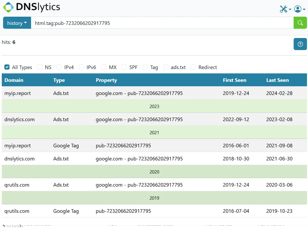Viewport: 308px width, 231px height.
Task: Open dnslytics.com in the 2023-02-08 row
Action: coord(20,119)
